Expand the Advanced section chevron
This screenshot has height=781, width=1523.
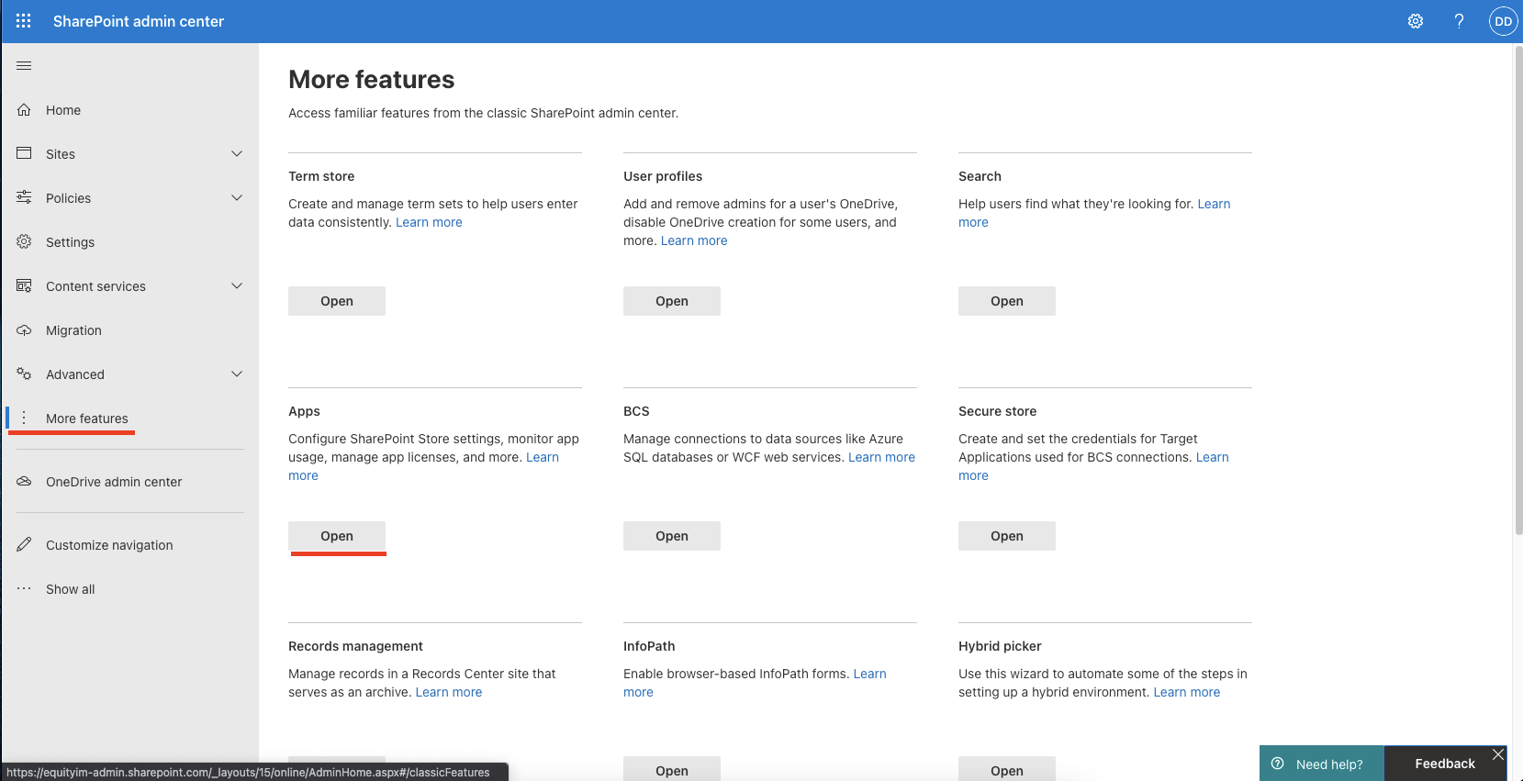[x=237, y=374]
